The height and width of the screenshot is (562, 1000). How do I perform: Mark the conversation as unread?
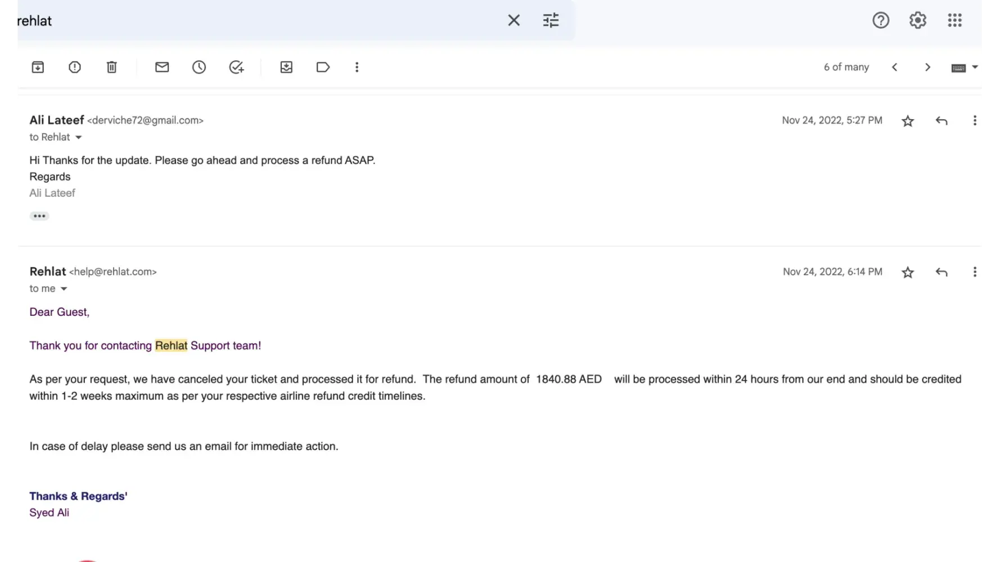[x=162, y=67]
